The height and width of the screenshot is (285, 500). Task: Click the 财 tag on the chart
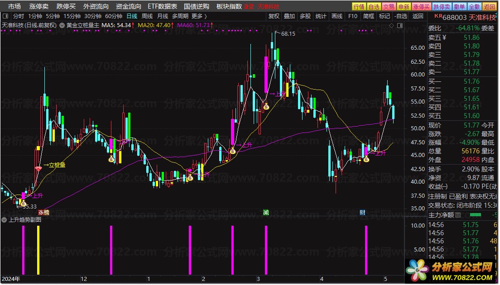pos(362,213)
